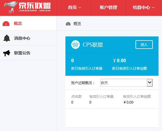Click the 有效引入订单金额 column label
Viewport: 162px width, 131px height.
(137, 97)
